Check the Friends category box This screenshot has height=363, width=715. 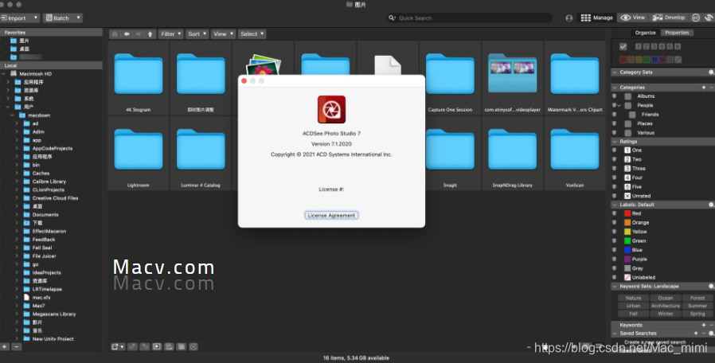[x=632, y=115]
